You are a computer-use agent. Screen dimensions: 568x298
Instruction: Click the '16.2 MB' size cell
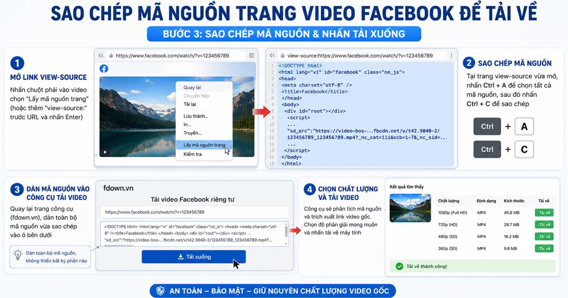click(x=512, y=237)
